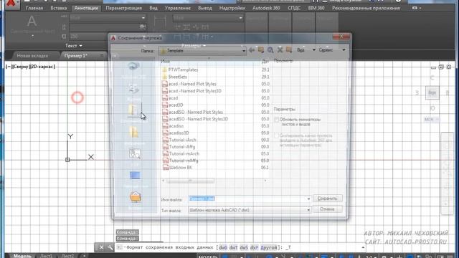Open the СПДС ribbon tab

pos(294,8)
